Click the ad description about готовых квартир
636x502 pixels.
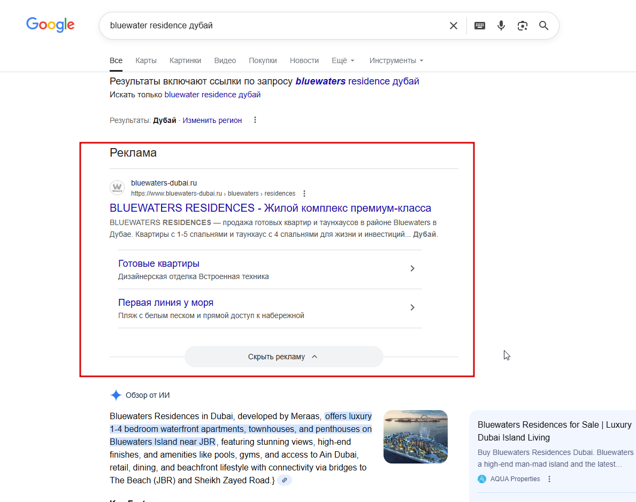273,228
